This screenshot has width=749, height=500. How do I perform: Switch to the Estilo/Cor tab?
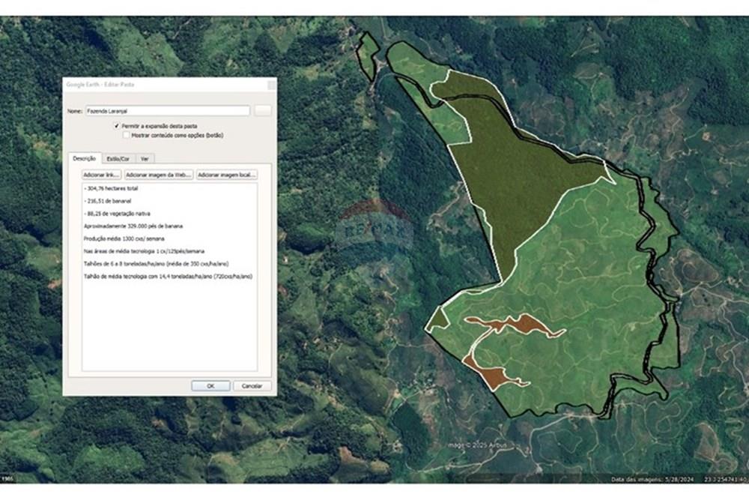click(118, 159)
